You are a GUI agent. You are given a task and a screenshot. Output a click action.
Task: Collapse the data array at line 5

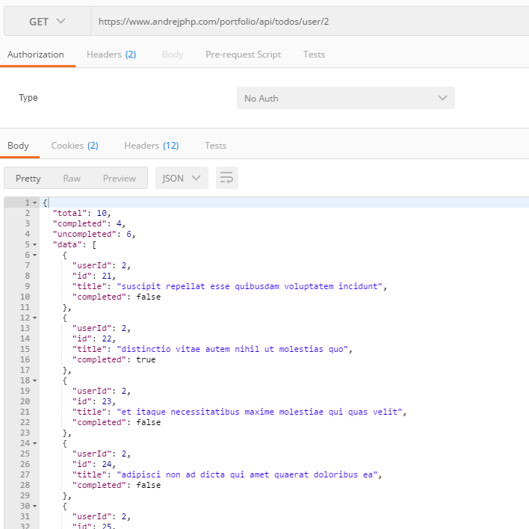coord(35,244)
